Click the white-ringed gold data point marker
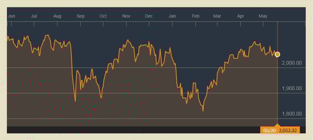313x140 pixels. click(x=277, y=54)
